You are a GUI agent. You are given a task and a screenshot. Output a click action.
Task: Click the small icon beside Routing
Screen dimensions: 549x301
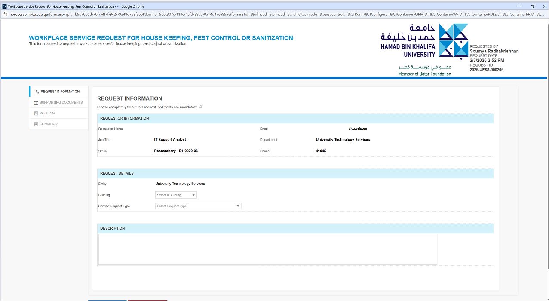[x=36, y=114]
